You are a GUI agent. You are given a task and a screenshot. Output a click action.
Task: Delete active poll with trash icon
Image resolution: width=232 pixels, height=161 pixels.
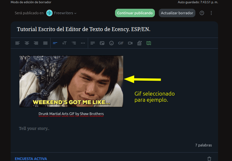click(x=209, y=159)
